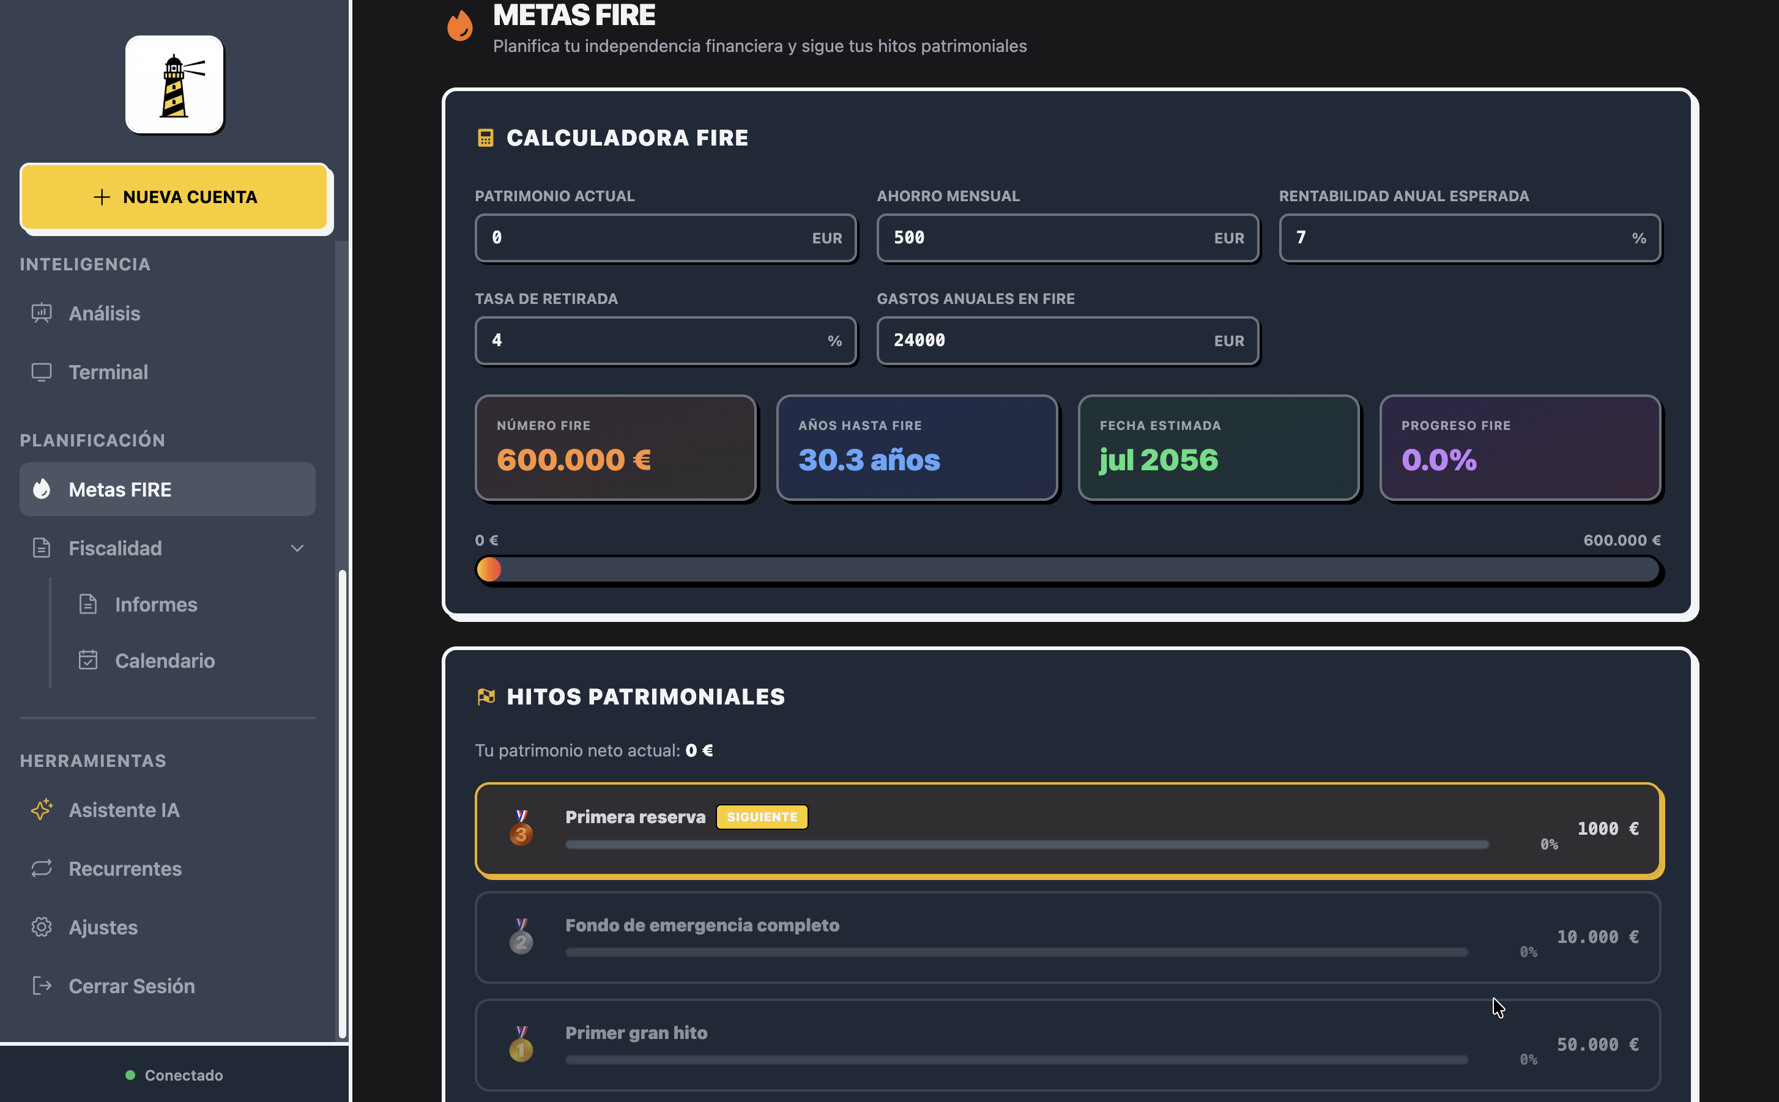Click the silver medal of Fondo de emergencia
This screenshot has height=1102, width=1779.
point(521,936)
